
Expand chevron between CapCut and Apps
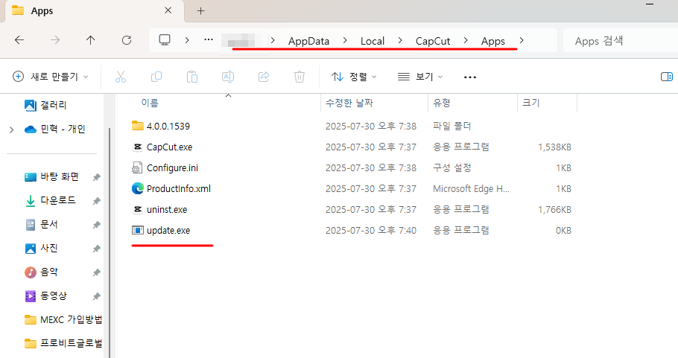tap(466, 40)
